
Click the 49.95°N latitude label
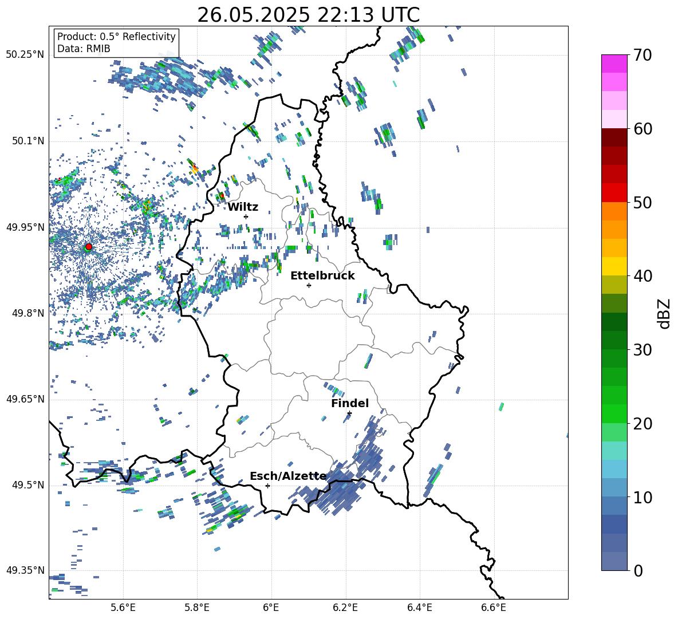pos(25,227)
